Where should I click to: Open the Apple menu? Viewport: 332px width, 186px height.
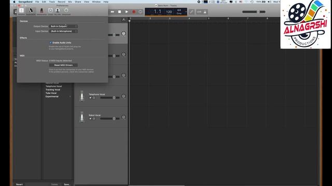[14, 2]
